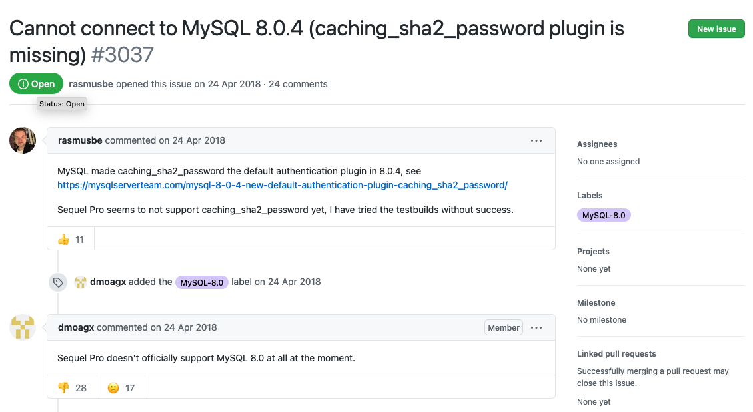Click 'on 24 Apr 2018' timestamp in rasmusbe's comment
This screenshot has width=753, height=412.
tap(192, 140)
